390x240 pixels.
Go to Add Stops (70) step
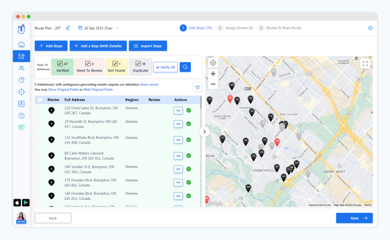[196, 28]
